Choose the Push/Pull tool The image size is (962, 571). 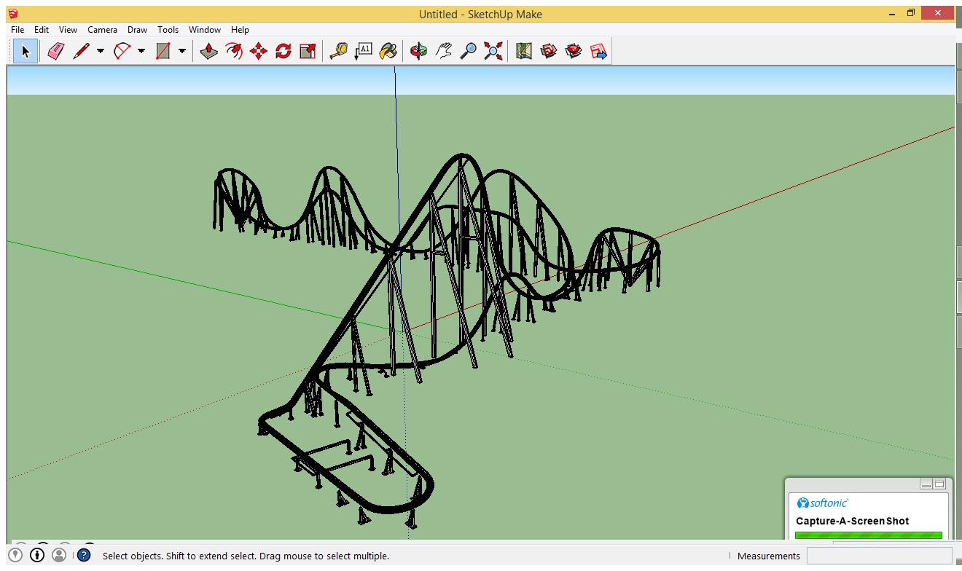pos(209,51)
